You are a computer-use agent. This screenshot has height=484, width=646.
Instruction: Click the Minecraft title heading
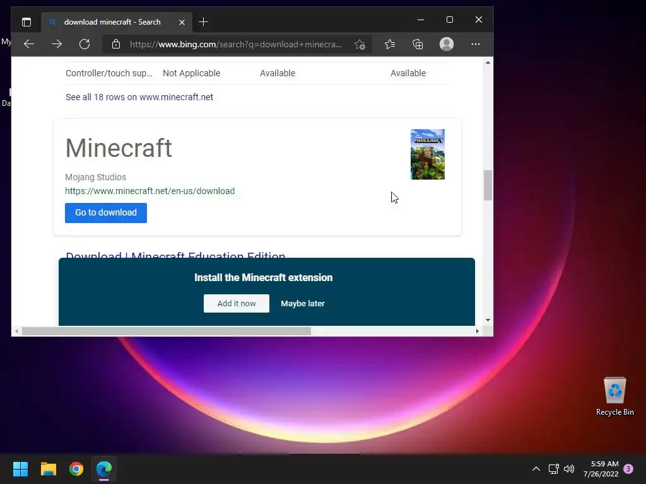tap(119, 147)
